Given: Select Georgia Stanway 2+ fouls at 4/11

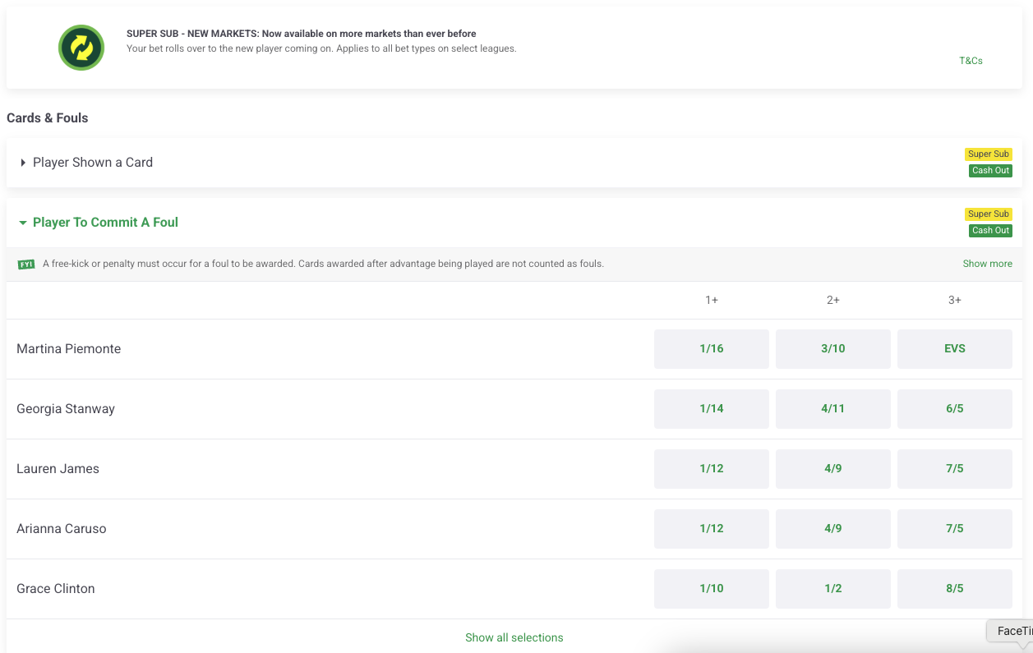Looking at the screenshot, I should [833, 409].
